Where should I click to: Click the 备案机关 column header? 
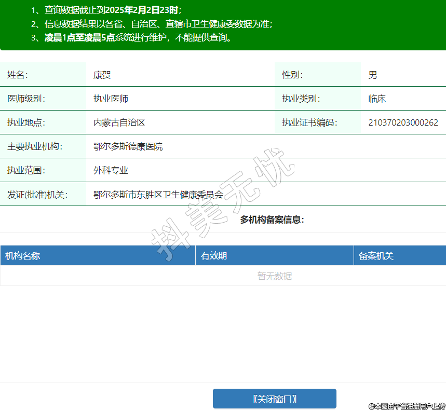[376, 256]
